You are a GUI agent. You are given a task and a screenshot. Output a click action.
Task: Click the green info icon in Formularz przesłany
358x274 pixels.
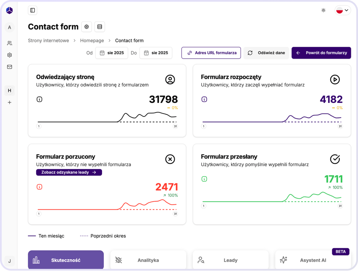[x=204, y=179]
